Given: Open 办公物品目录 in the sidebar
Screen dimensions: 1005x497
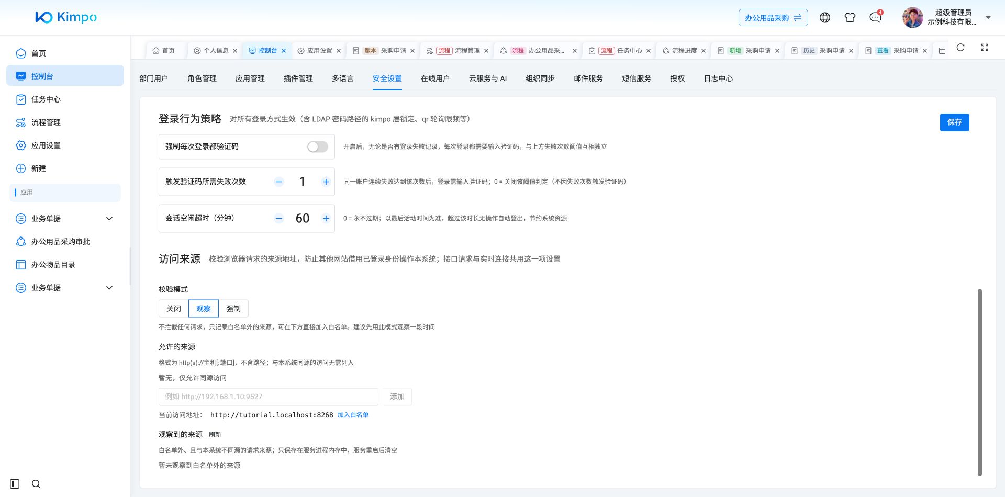Looking at the screenshot, I should (x=65, y=265).
